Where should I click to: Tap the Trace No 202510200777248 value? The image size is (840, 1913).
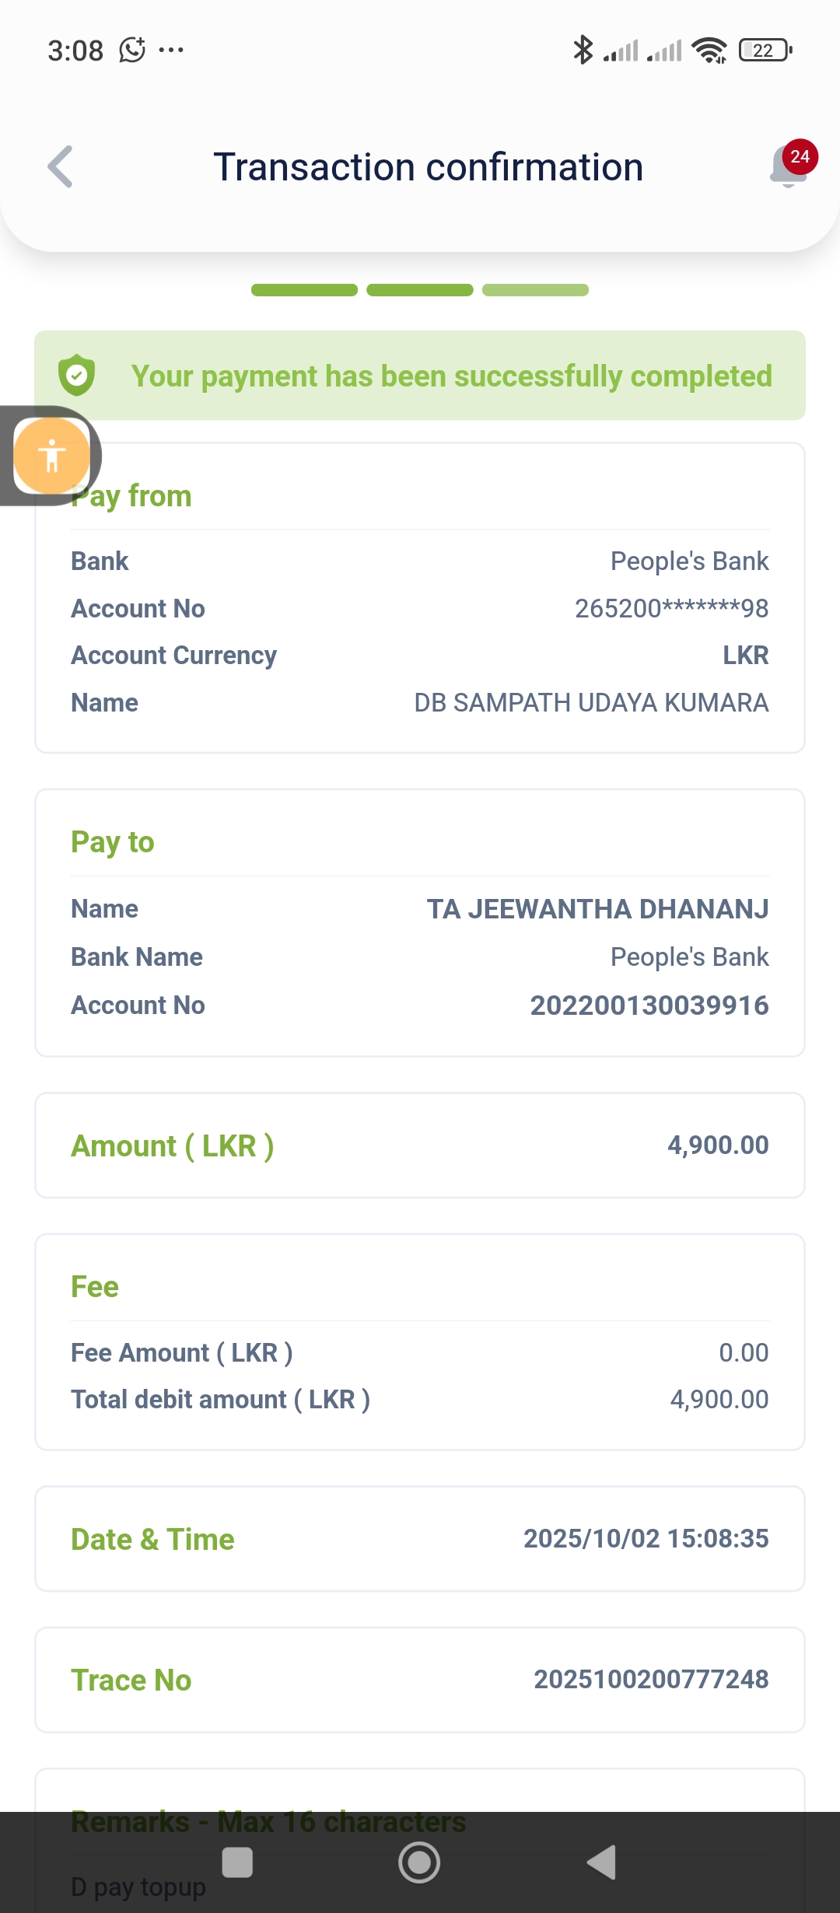pos(651,1680)
